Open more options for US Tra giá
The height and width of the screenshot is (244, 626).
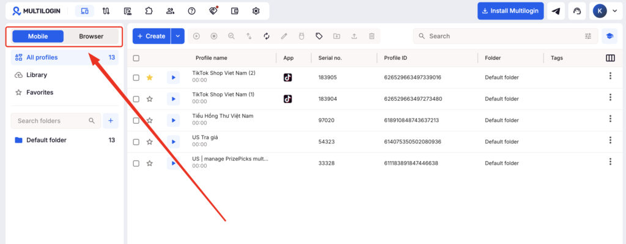pyautogui.click(x=610, y=140)
